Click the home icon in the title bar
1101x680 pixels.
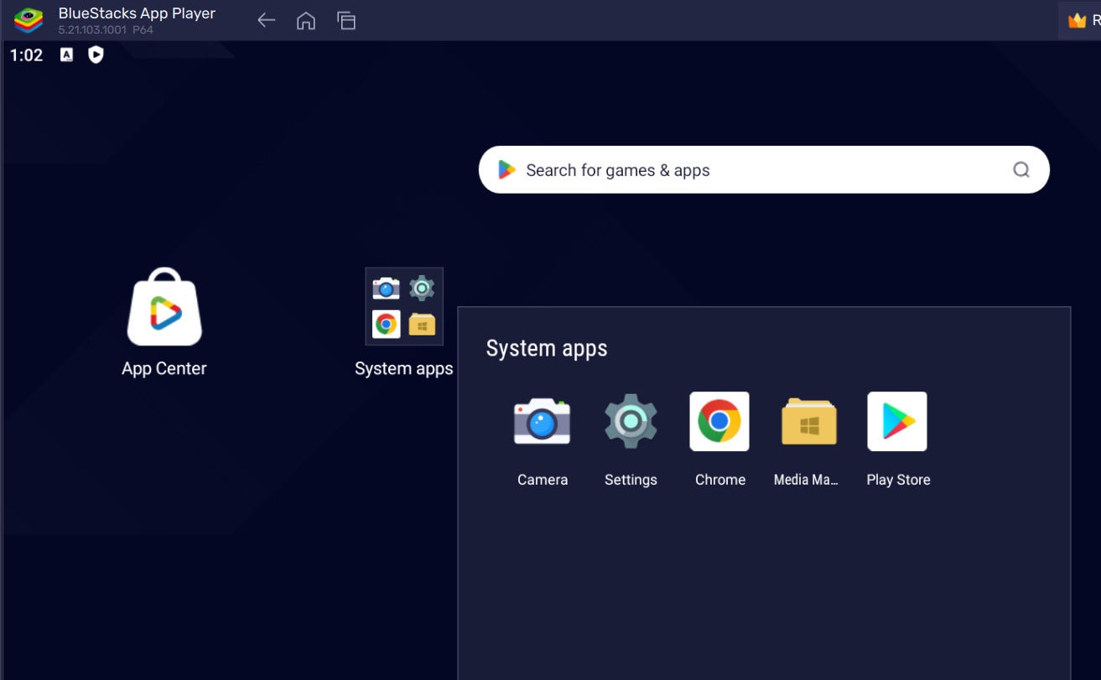pyautogui.click(x=306, y=20)
